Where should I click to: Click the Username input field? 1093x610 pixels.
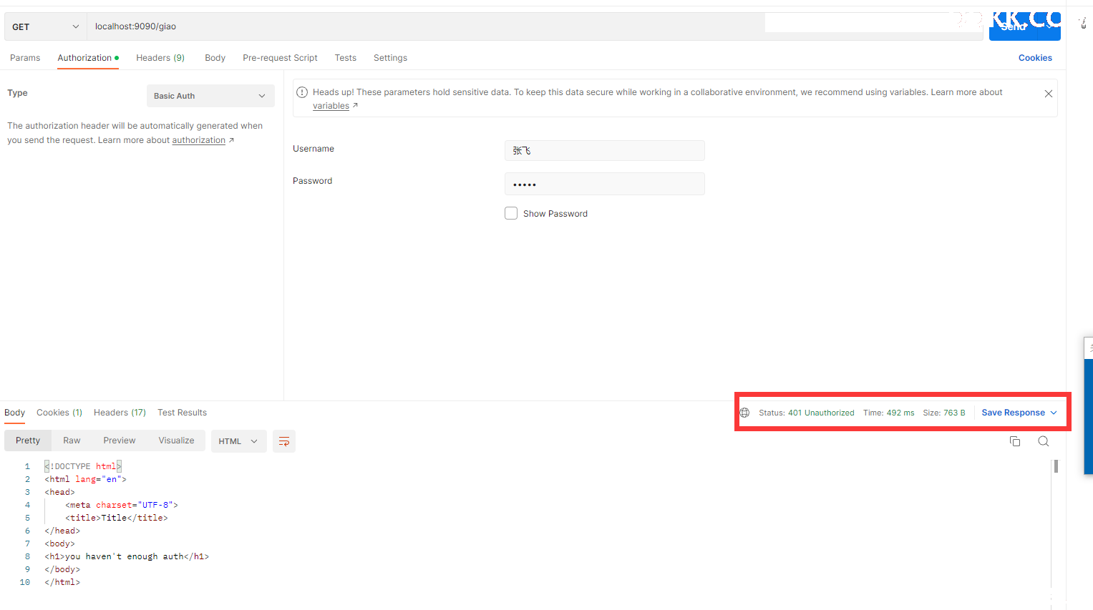coord(605,150)
